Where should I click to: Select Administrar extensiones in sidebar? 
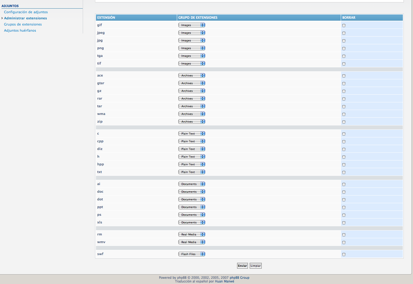26,18
